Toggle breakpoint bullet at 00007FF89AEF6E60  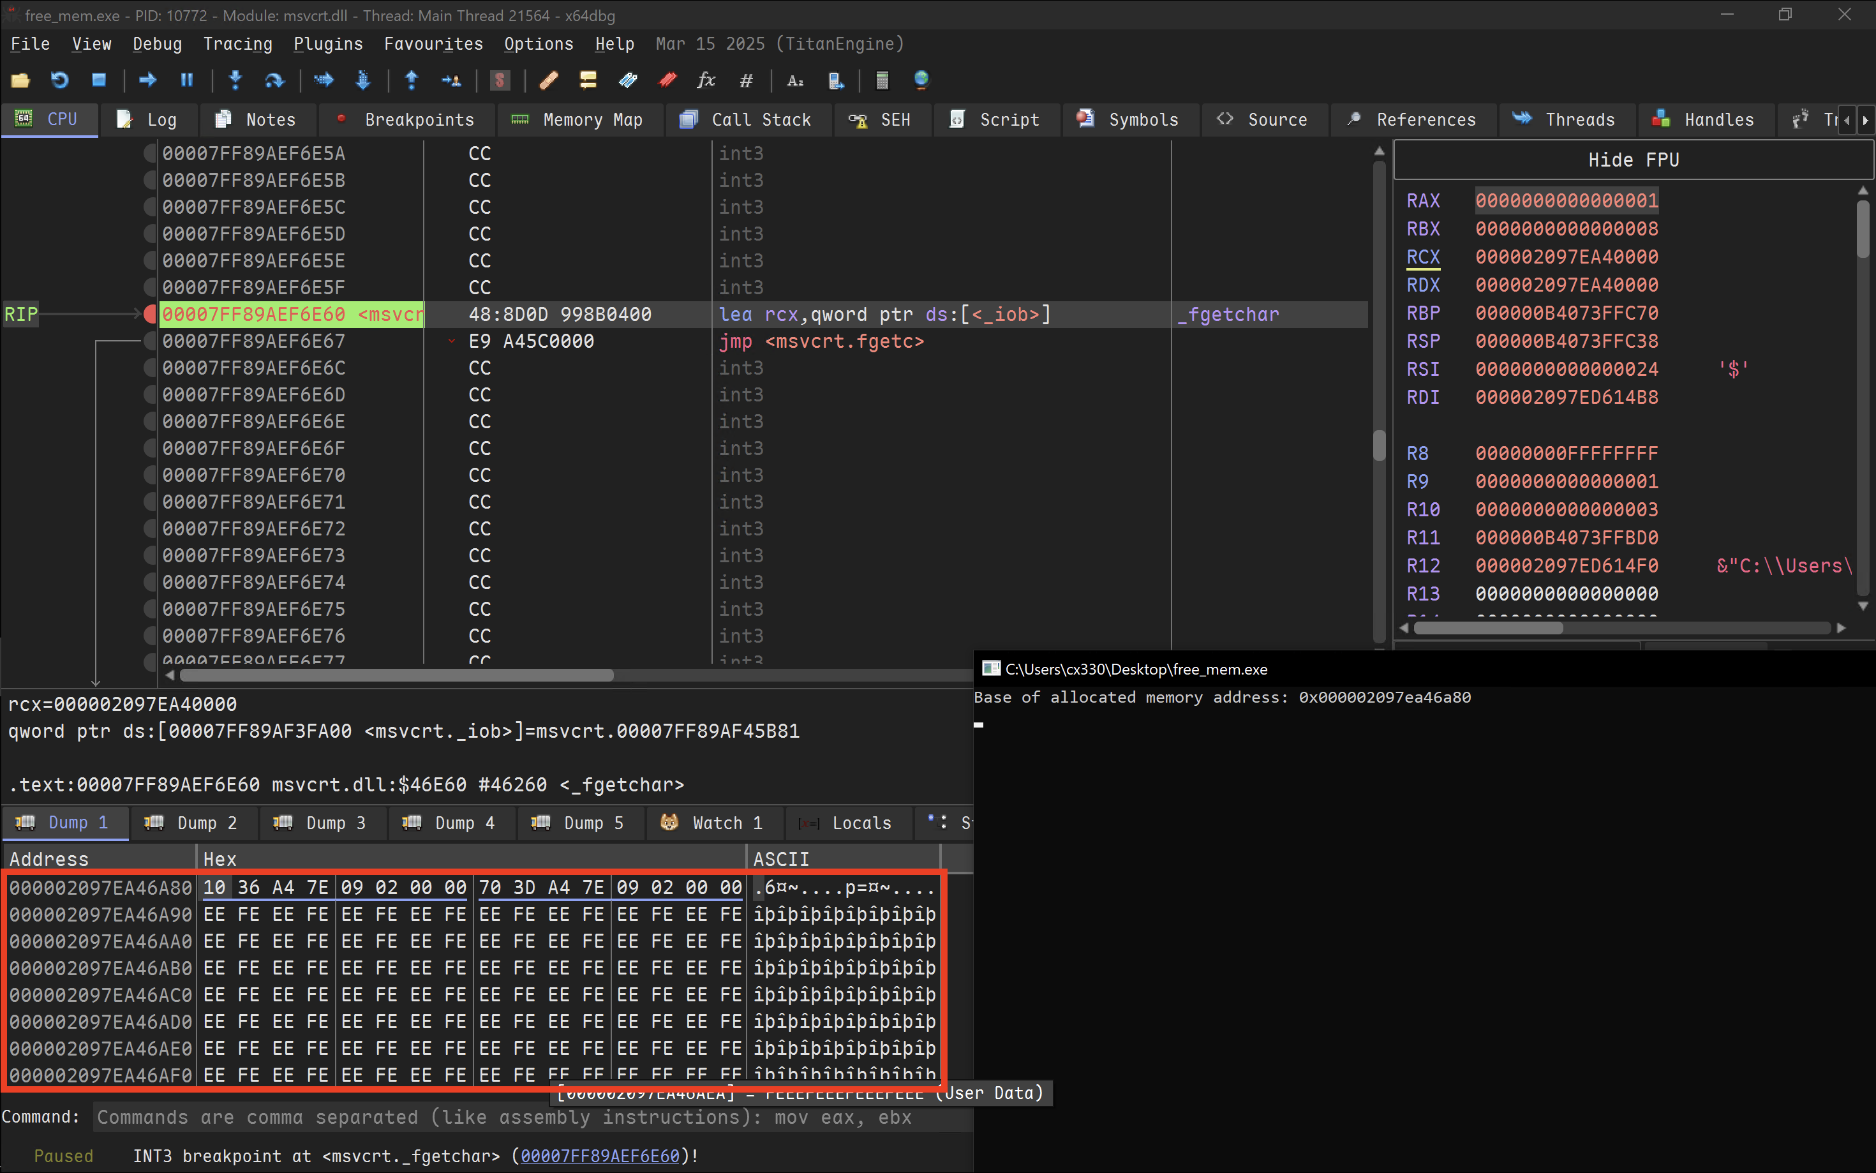pyautogui.click(x=151, y=314)
